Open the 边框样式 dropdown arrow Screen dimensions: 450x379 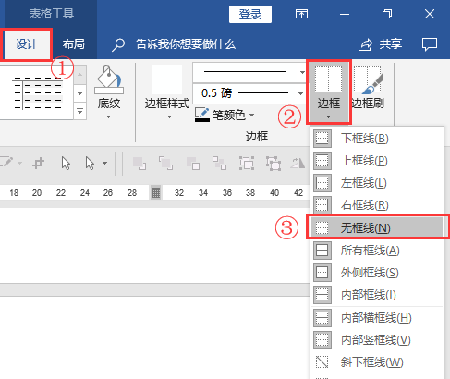(169, 116)
